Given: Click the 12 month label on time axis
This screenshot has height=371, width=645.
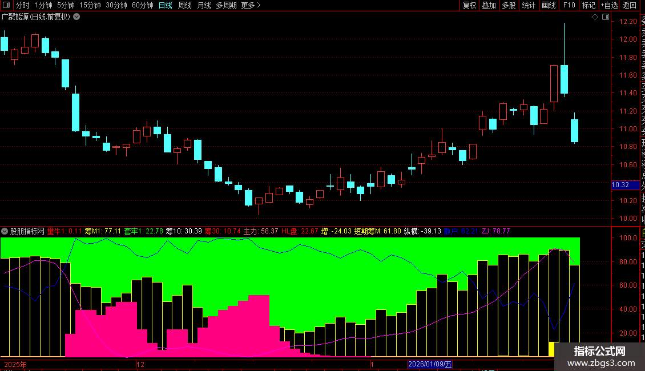Looking at the screenshot, I should pos(140,364).
